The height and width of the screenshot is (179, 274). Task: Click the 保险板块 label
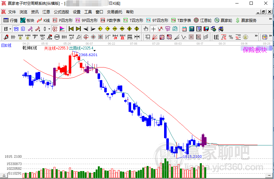tap(255, 50)
